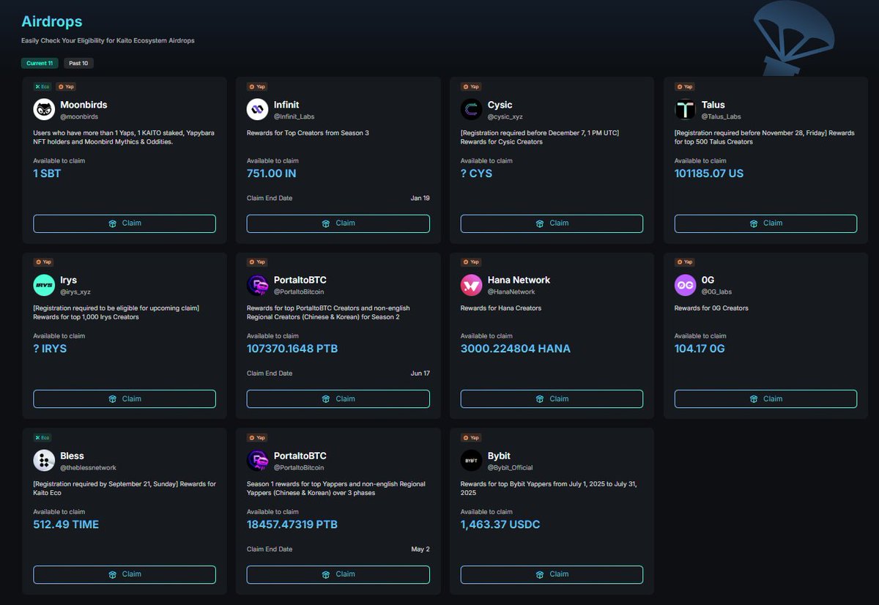This screenshot has width=879, height=605.
Task: Select the 3000.224804 HANA amount
Action: [x=516, y=349]
